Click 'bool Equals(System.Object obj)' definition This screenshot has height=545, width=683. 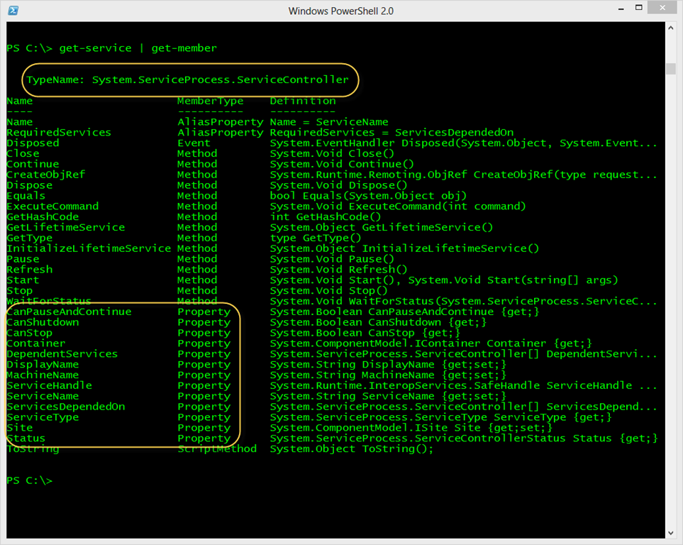368,196
